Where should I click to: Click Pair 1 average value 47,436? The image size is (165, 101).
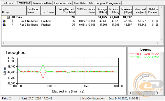(103, 21)
